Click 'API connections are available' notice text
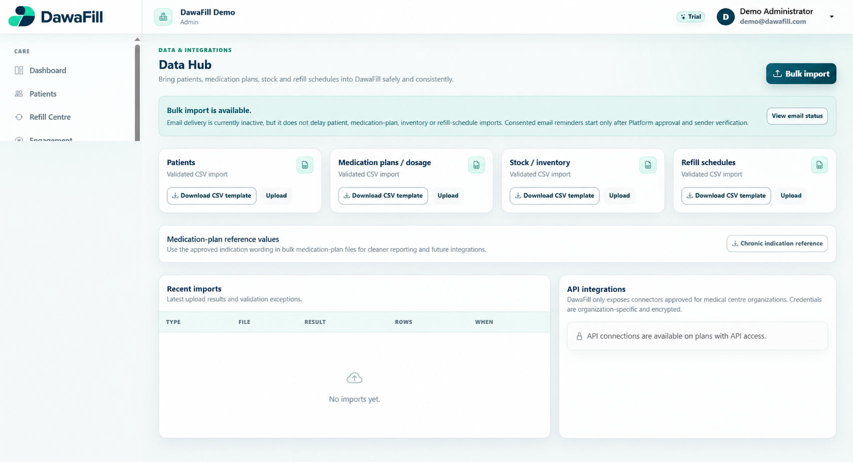 [676, 336]
